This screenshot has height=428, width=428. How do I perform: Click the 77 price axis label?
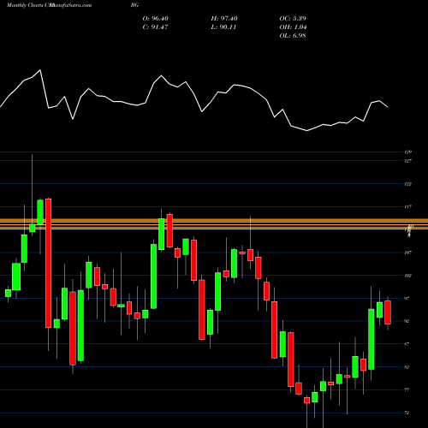click(x=407, y=389)
